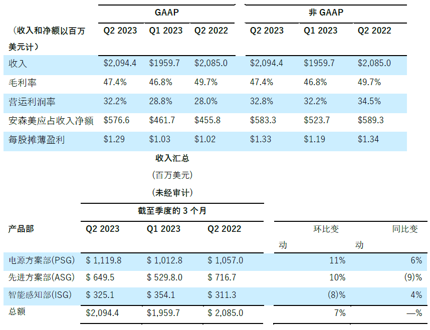Click the '(未经审计)' subtitle
430x330 pixels.
pos(172,193)
